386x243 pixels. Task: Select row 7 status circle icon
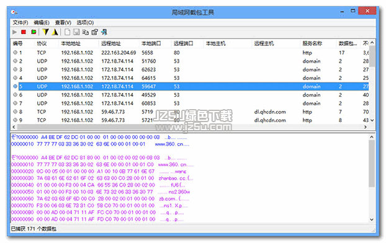[x=16, y=103]
